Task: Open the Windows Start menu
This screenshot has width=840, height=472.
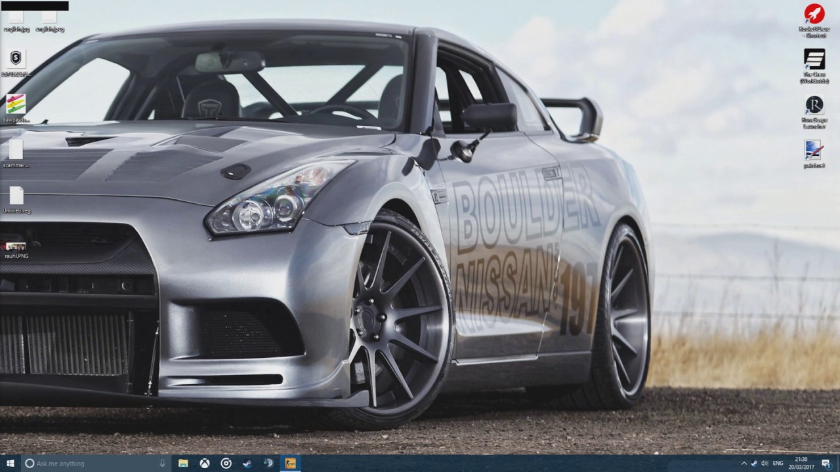Action: click(x=10, y=463)
